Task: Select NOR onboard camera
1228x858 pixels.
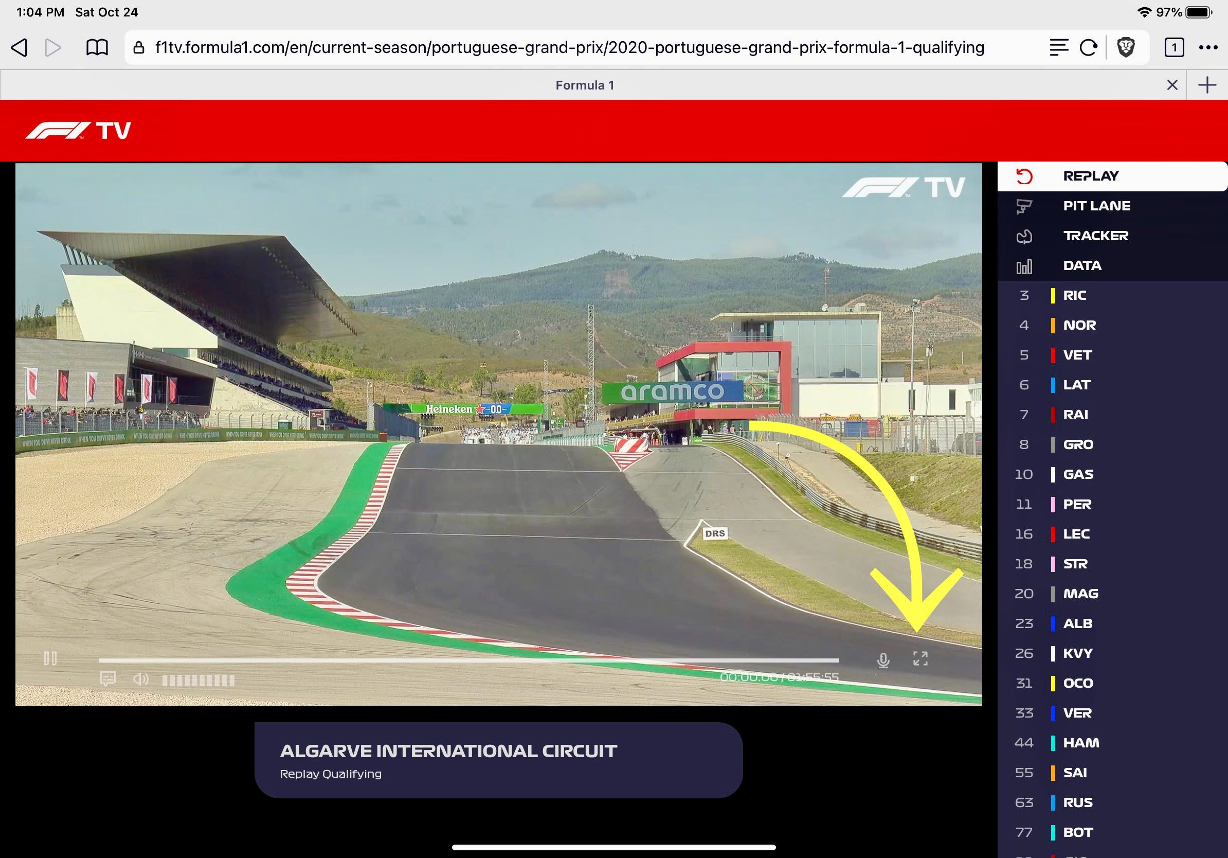Action: point(1112,325)
